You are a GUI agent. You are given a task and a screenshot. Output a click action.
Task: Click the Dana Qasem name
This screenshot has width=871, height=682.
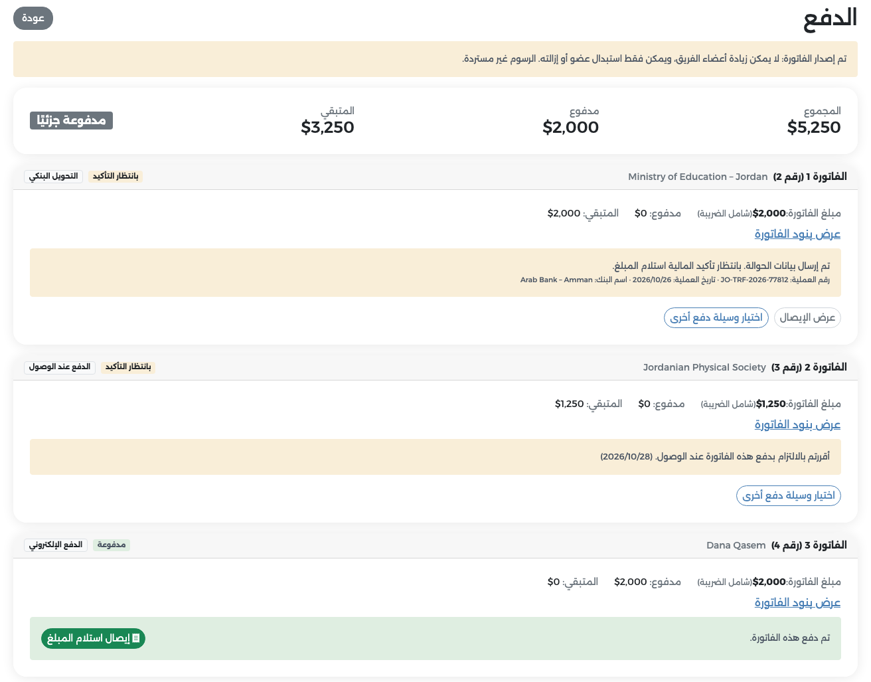pos(736,545)
